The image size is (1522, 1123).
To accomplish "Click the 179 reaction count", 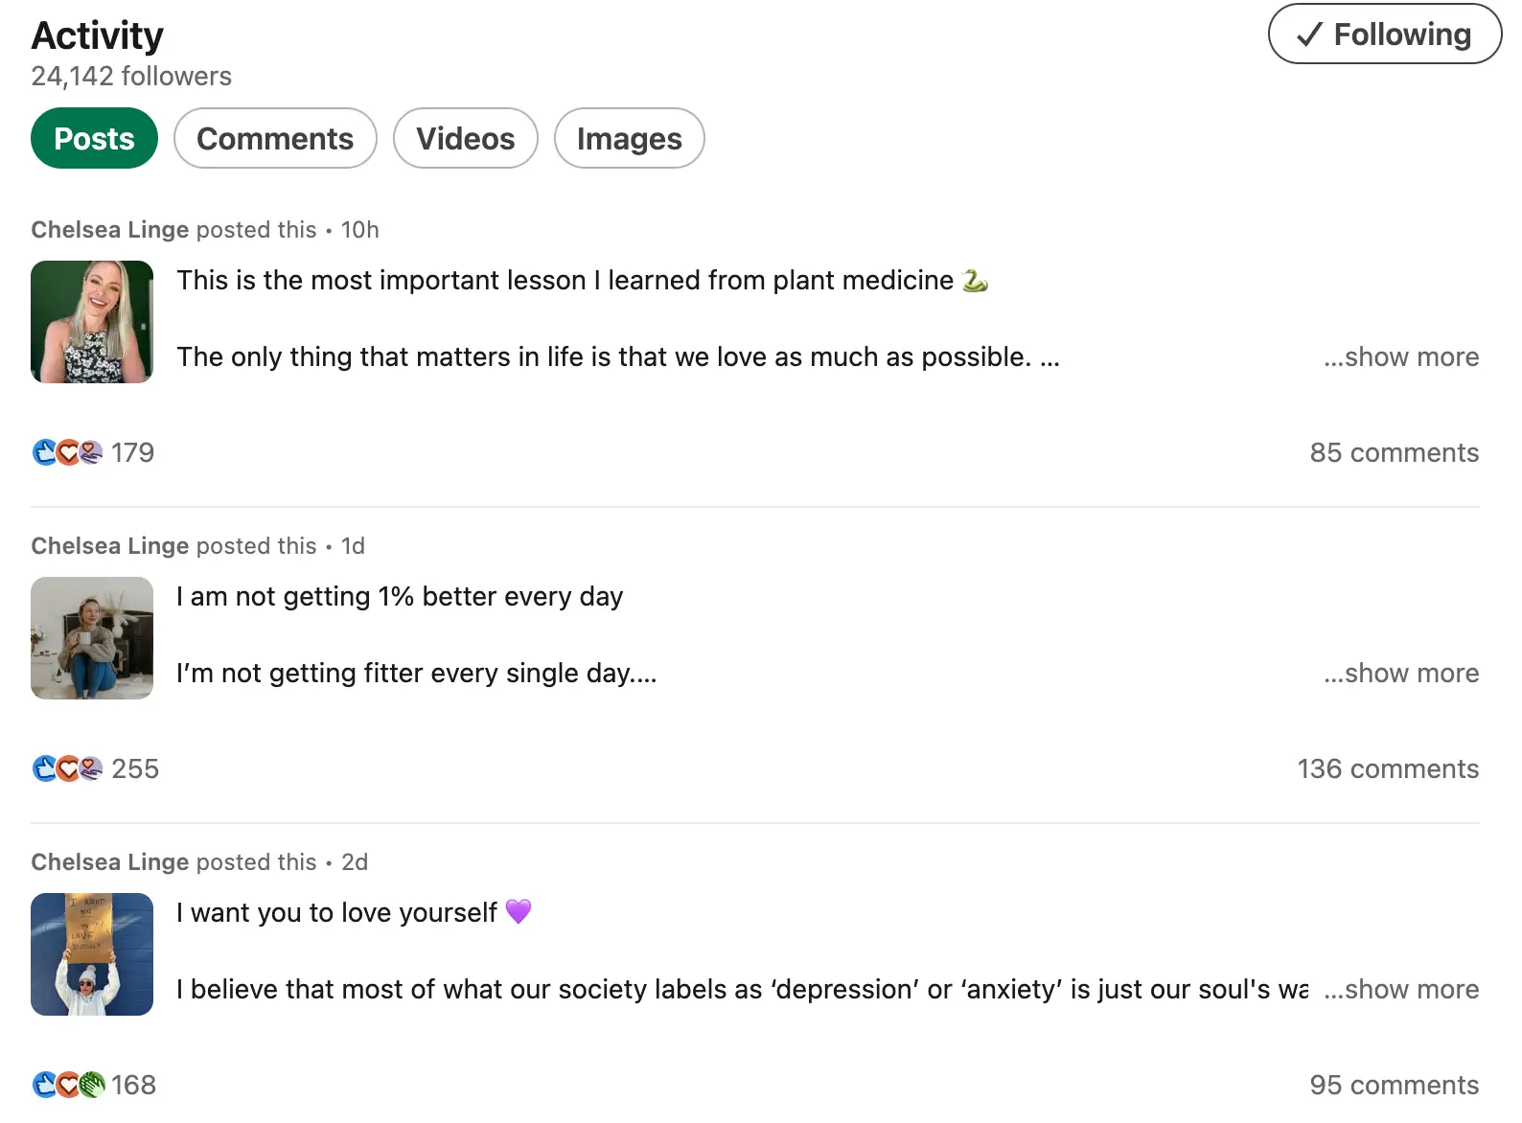I will coord(132,452).
